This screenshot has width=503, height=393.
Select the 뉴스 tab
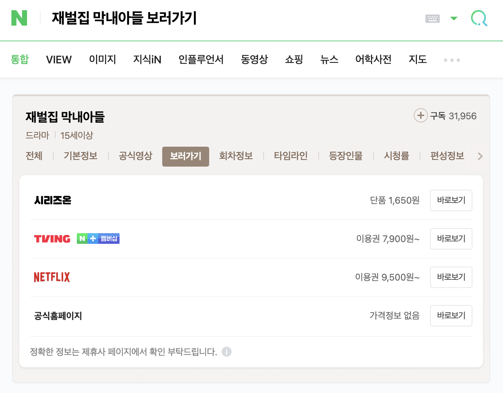coord(329,59)
